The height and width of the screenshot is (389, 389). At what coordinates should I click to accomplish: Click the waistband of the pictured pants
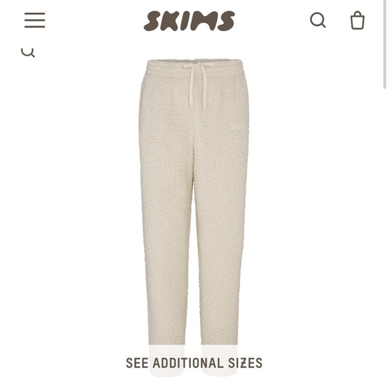tap(194, 67)
